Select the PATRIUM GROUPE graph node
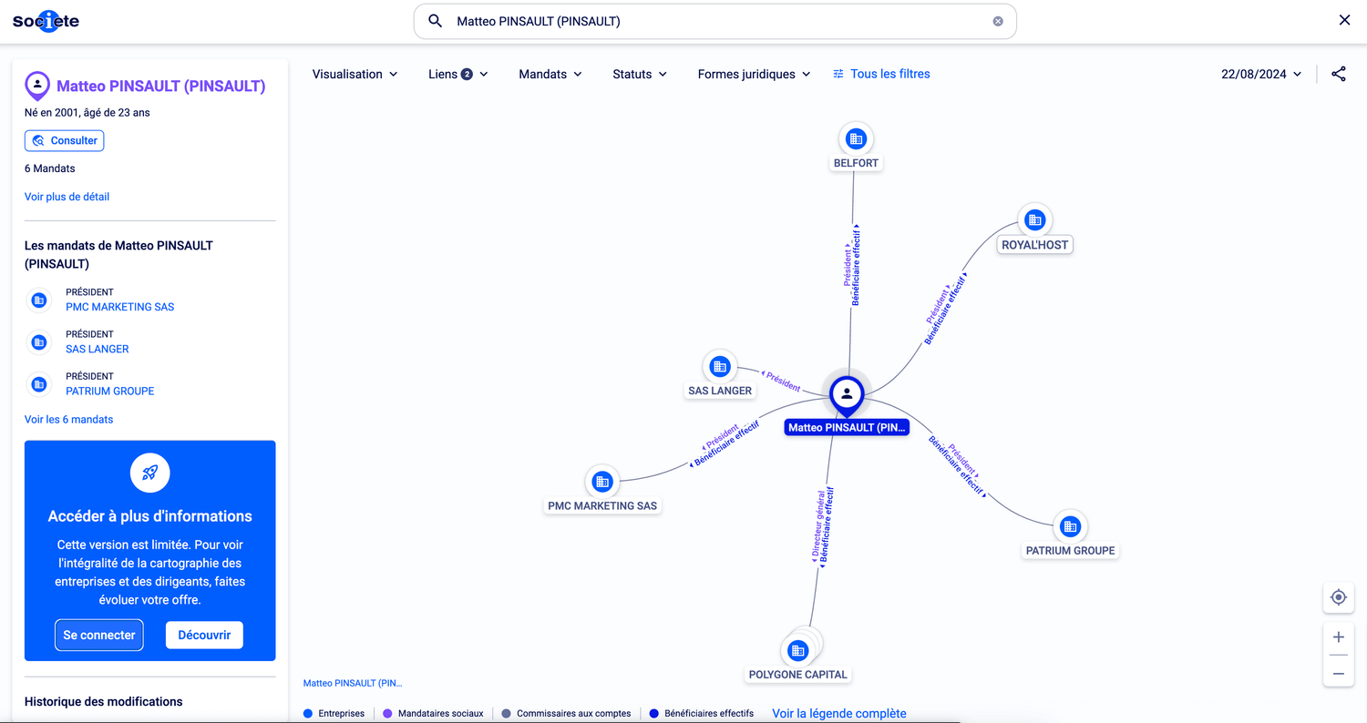Image resolution: width=1367 pixels, height=723 pixels. tap(1071, 526)
